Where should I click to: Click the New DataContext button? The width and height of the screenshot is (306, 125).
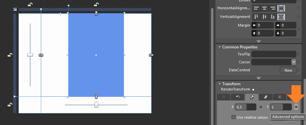click(288, 70)
